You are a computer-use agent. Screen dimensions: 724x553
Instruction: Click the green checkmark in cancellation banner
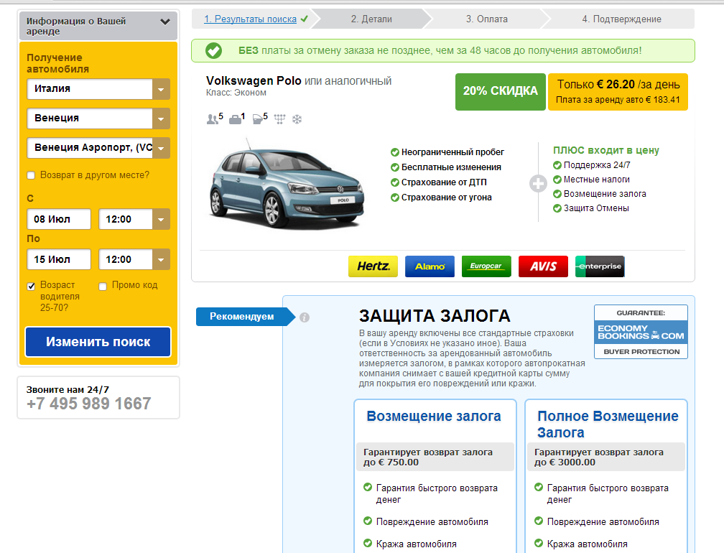[x=213, y=51]
